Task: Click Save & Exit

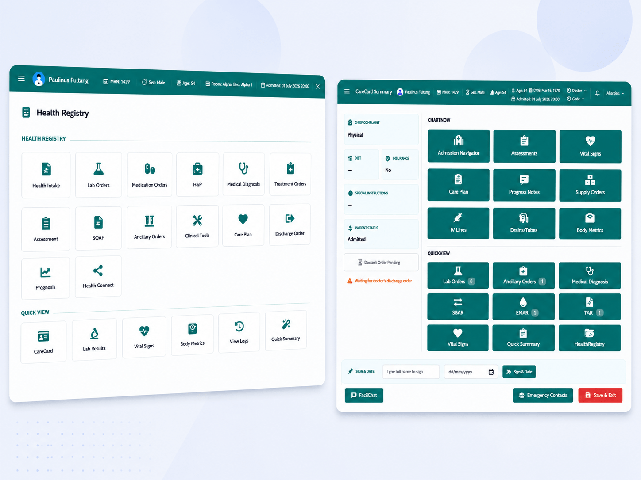Action: click(x=600, y=395)
